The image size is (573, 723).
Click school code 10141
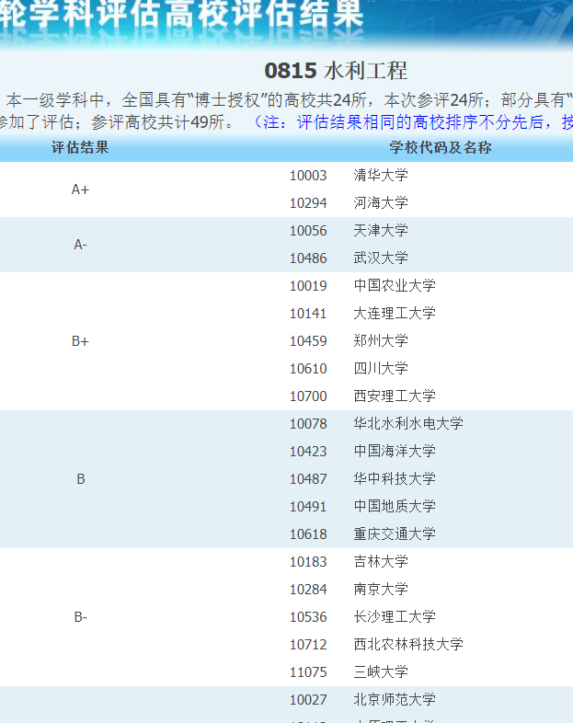tap(308, 314)
